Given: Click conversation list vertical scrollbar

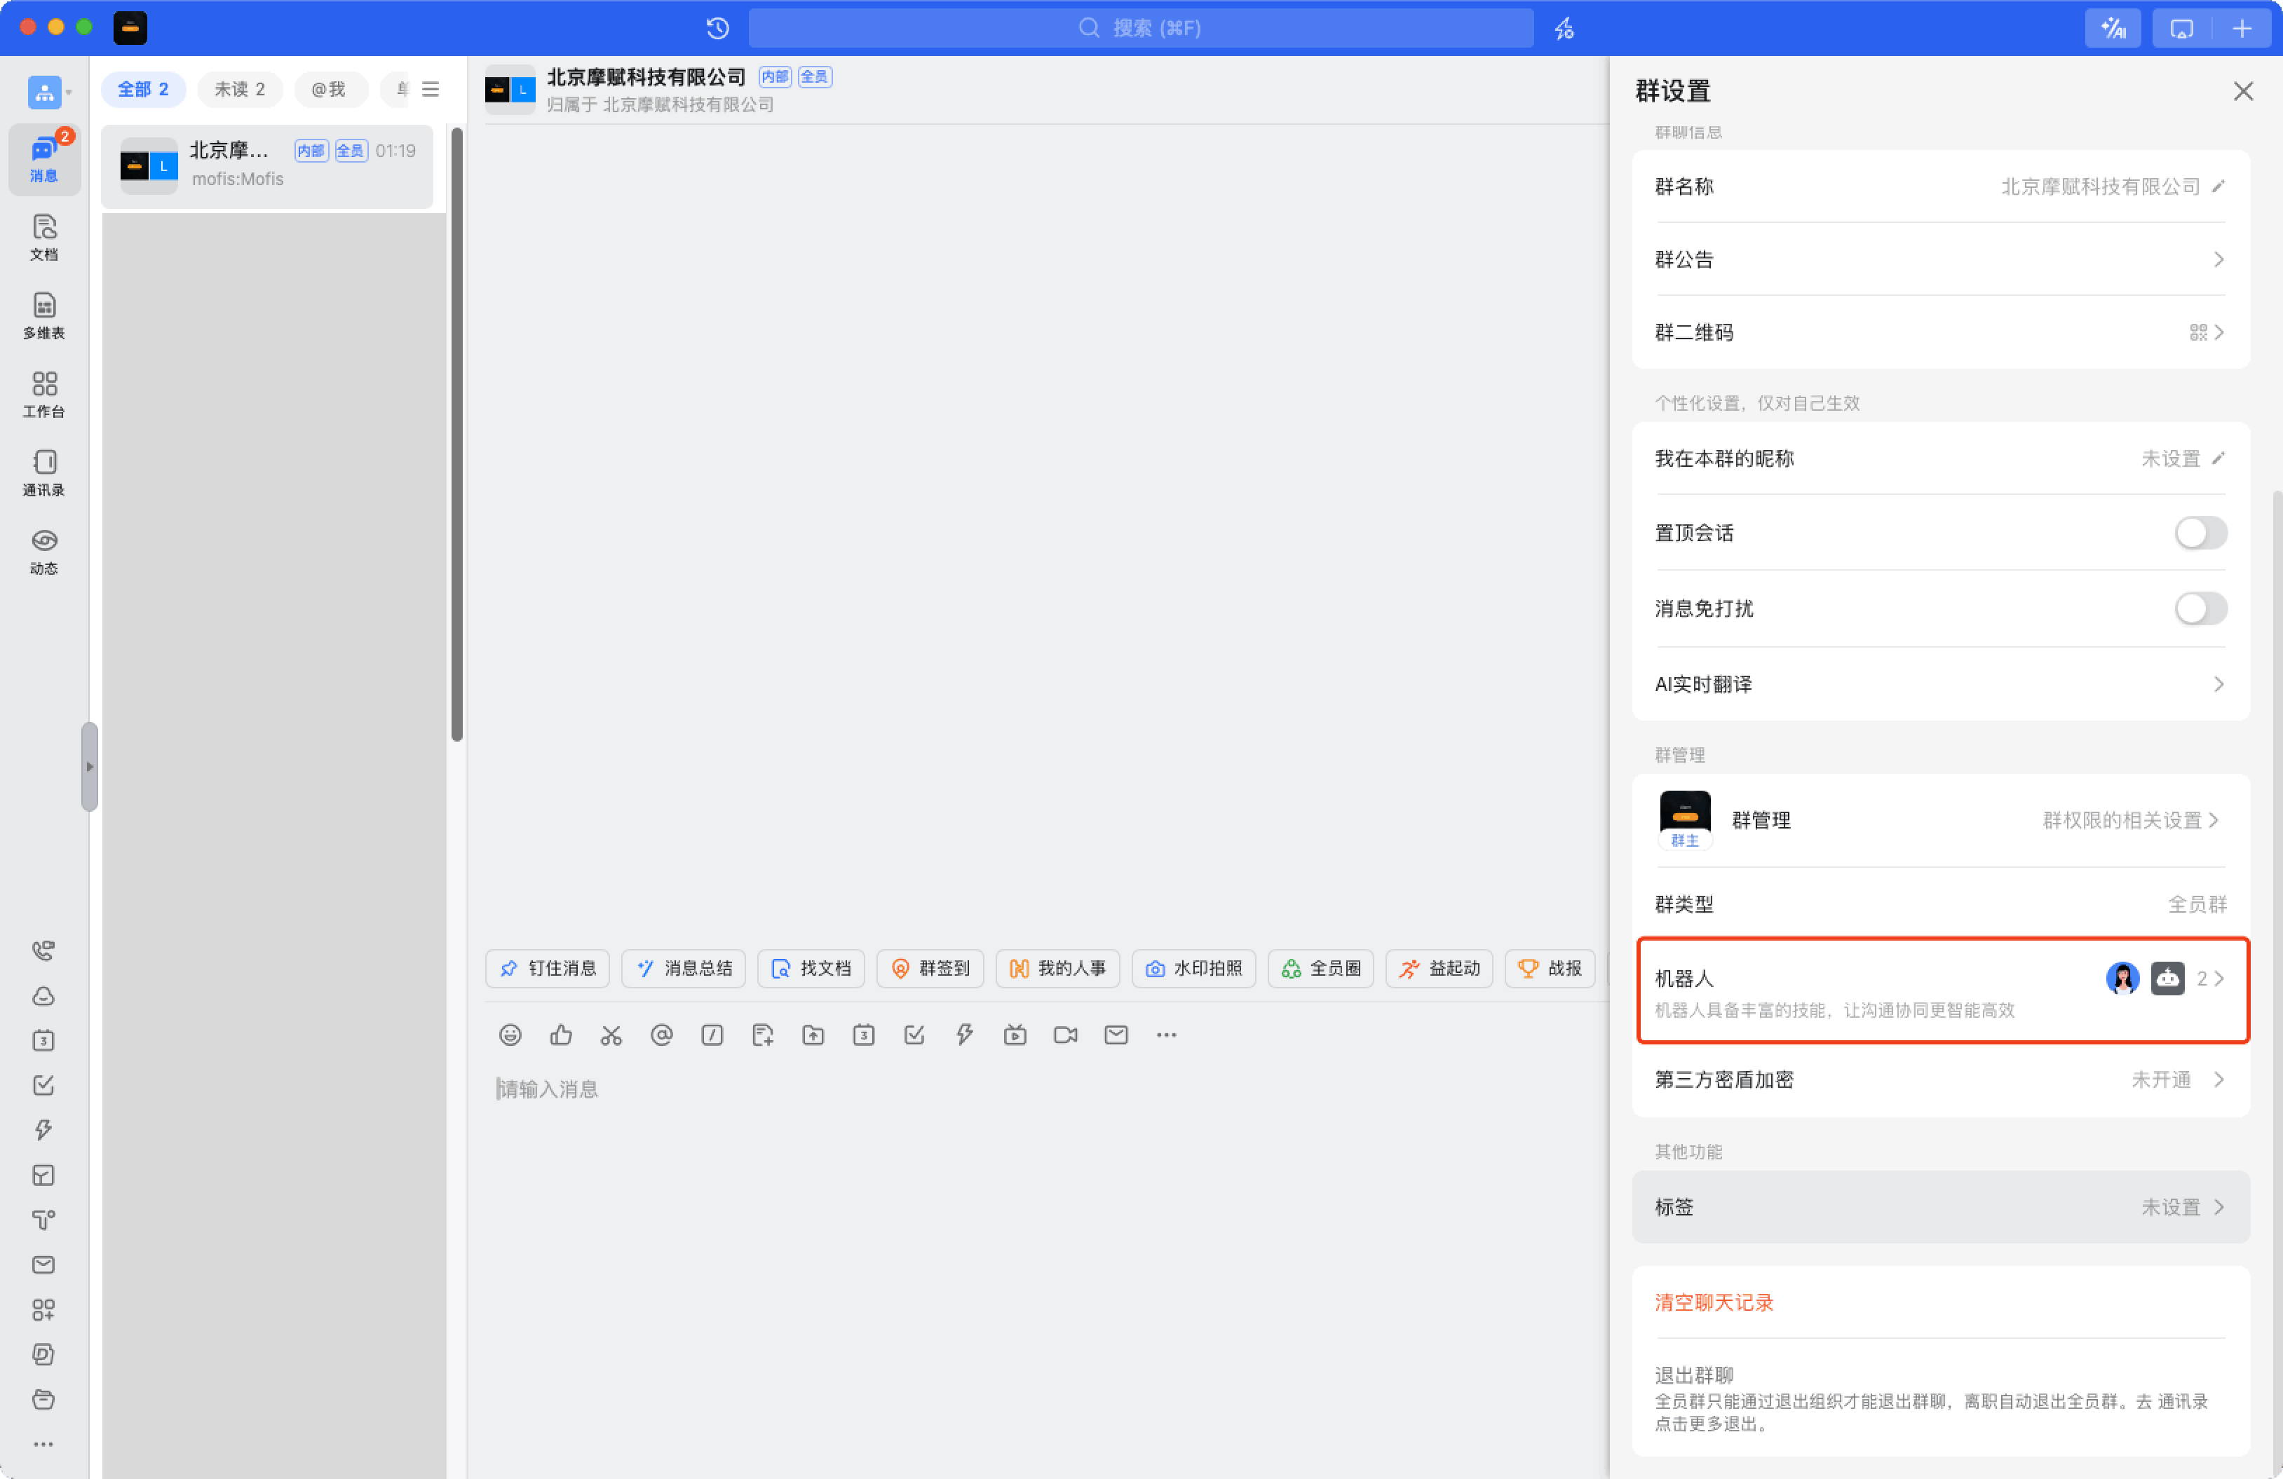Looking at the screenshot, I should click(x=458, y=433).
